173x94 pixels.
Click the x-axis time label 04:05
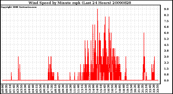pyautogui.click(x=29, y=89)
